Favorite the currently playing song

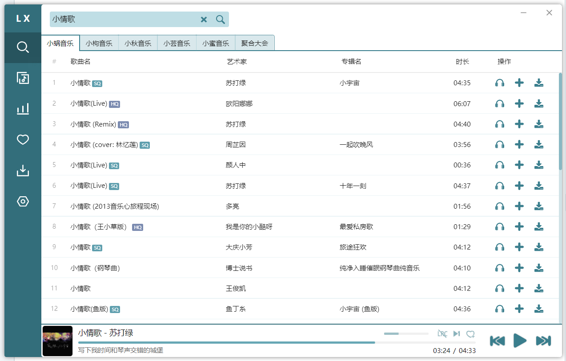click(470, 333)
